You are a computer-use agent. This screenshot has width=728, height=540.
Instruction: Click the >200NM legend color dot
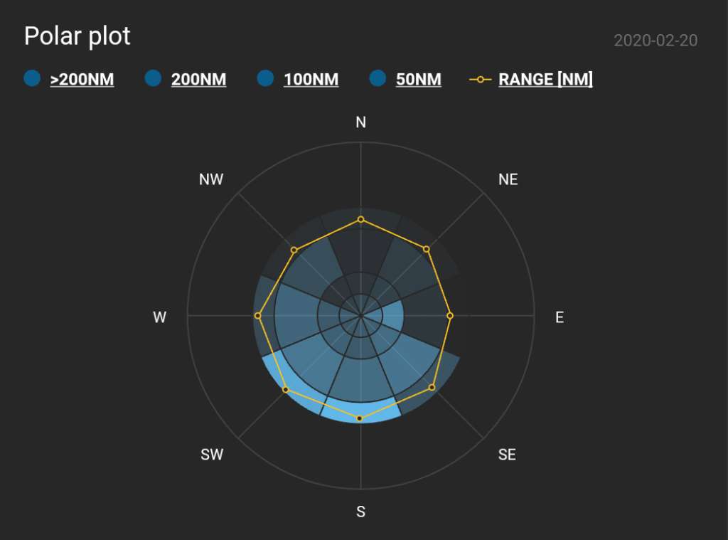click(32, 78)
